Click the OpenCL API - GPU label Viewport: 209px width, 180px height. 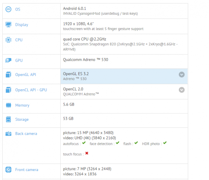(31, 90)
